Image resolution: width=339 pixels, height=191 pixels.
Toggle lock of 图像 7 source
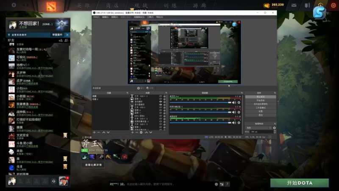tap(164, 113)
